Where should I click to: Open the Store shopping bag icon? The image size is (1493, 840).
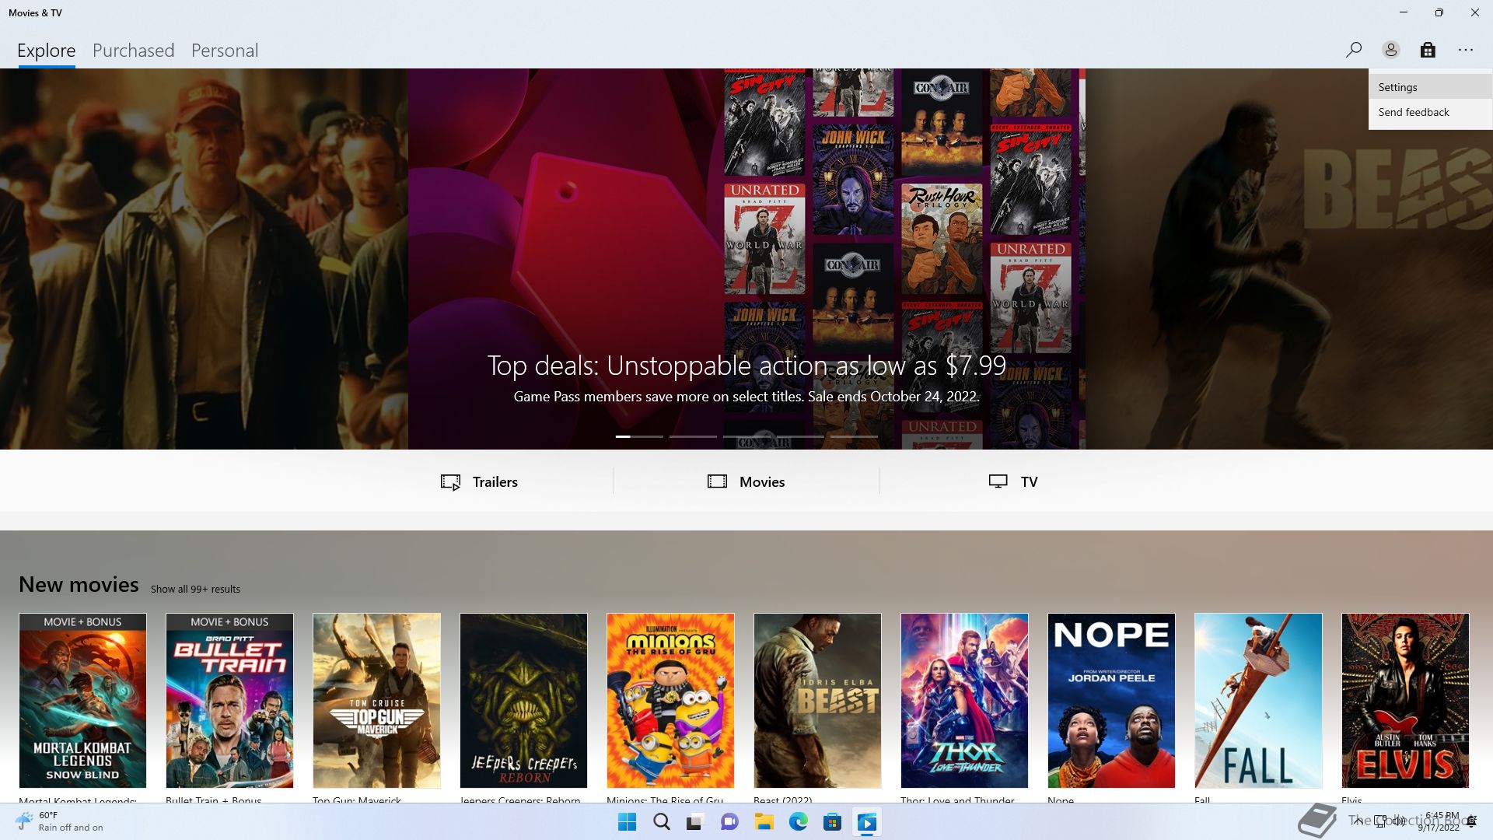(1428, 50)
